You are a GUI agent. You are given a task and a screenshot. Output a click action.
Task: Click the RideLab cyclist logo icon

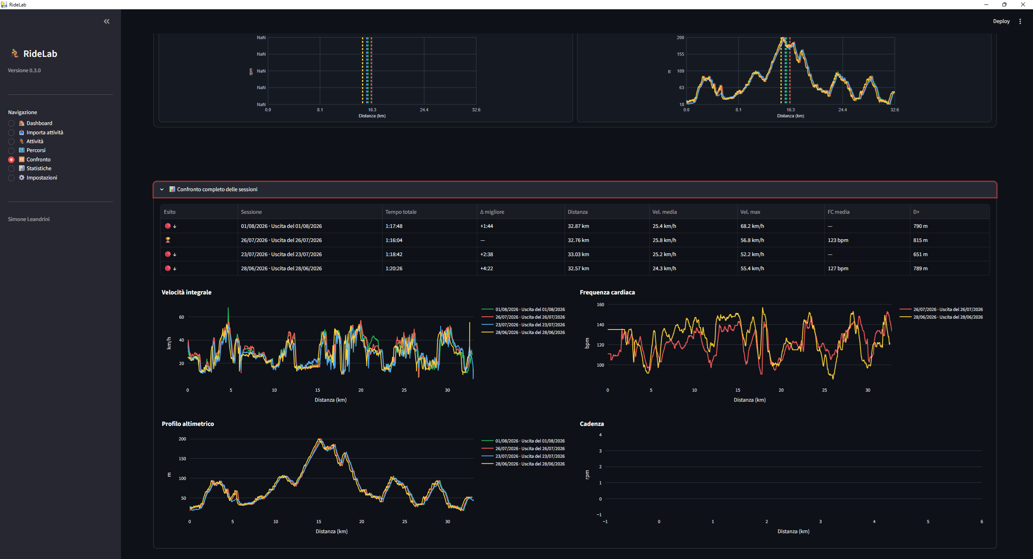[x=15, y=53]
